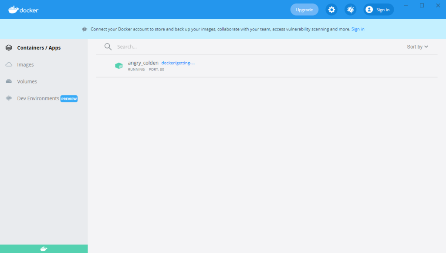This screenshot has width=446, height=253.
Task: Open Docker settings gear icon
Action: (331, 10)
